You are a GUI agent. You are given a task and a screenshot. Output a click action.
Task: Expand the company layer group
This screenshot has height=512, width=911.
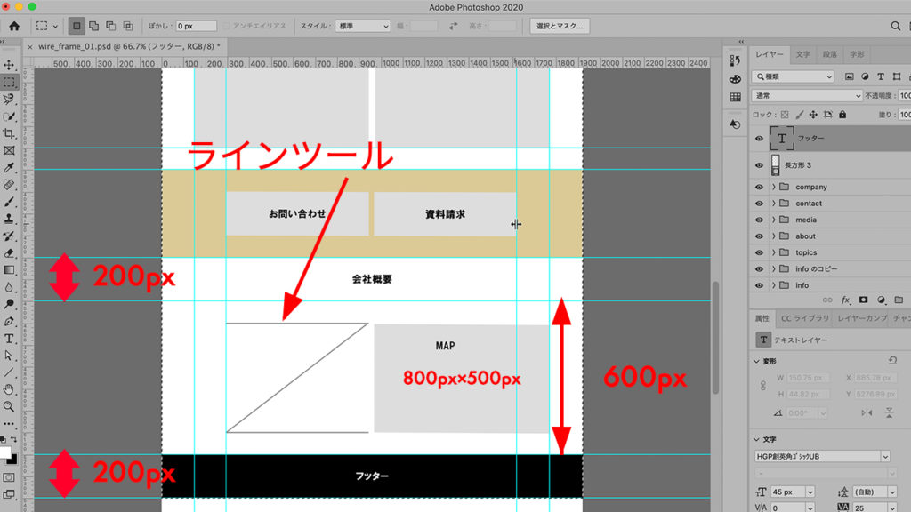click(x=774, y=187)
